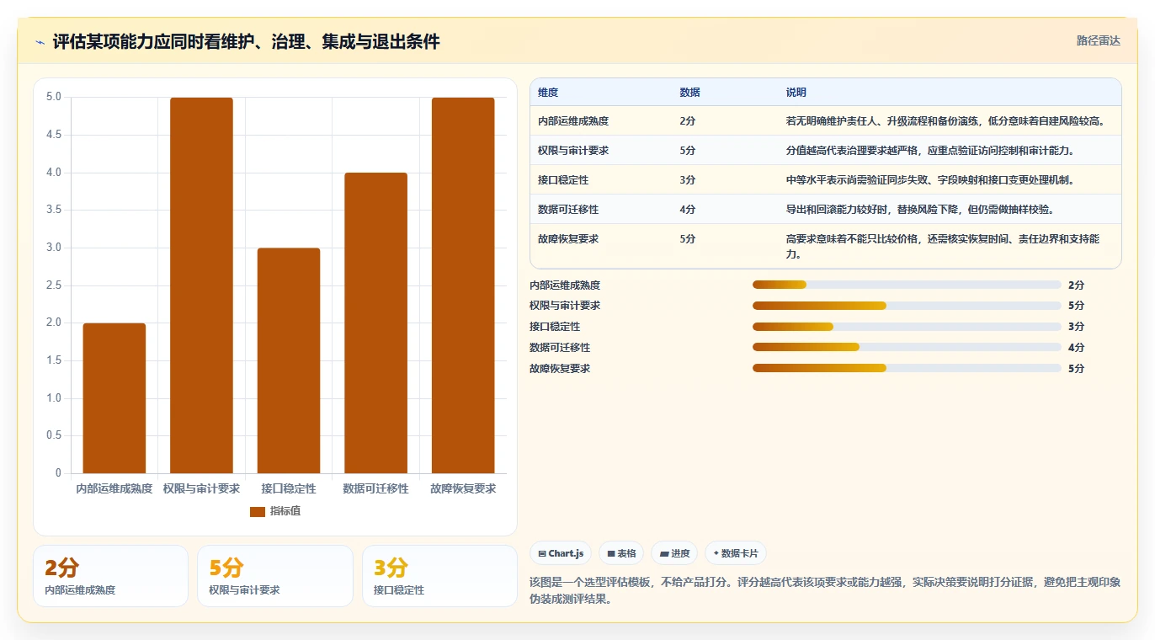Click the 表格 chip
Screen dimensions: 1155x640
coord(621,553)
